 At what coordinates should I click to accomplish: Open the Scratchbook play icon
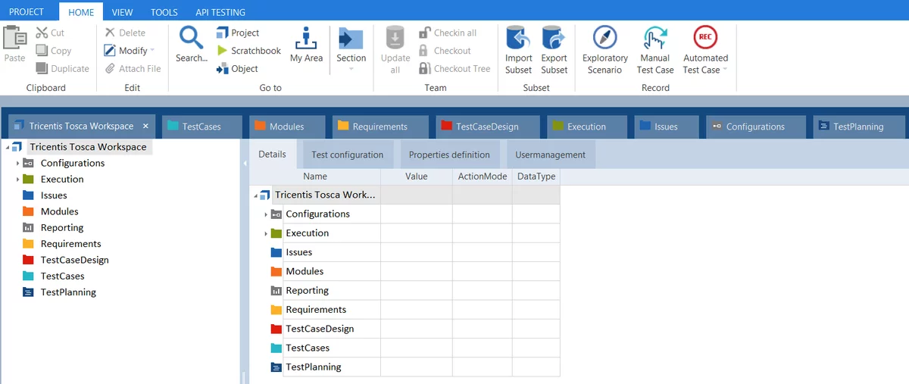(x=223, y=51)
